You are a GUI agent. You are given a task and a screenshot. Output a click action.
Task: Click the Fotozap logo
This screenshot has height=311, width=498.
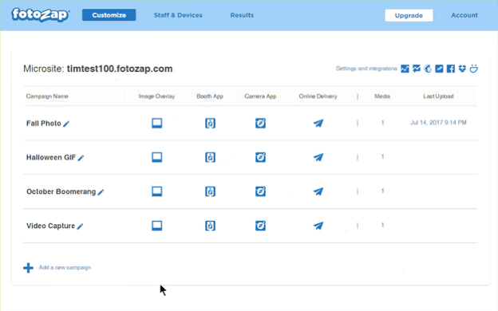point(41,14)
